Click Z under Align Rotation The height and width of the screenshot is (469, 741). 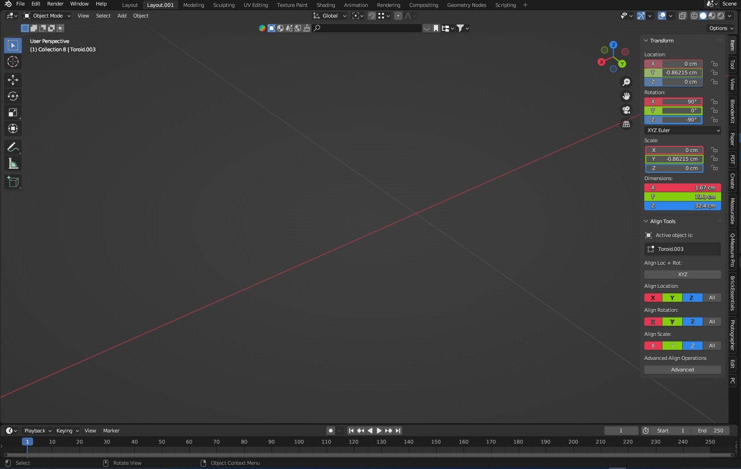692,322
